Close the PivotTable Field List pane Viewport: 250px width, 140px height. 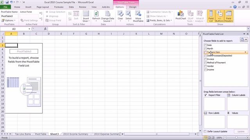pyautogui.click(x=248, y=34)
